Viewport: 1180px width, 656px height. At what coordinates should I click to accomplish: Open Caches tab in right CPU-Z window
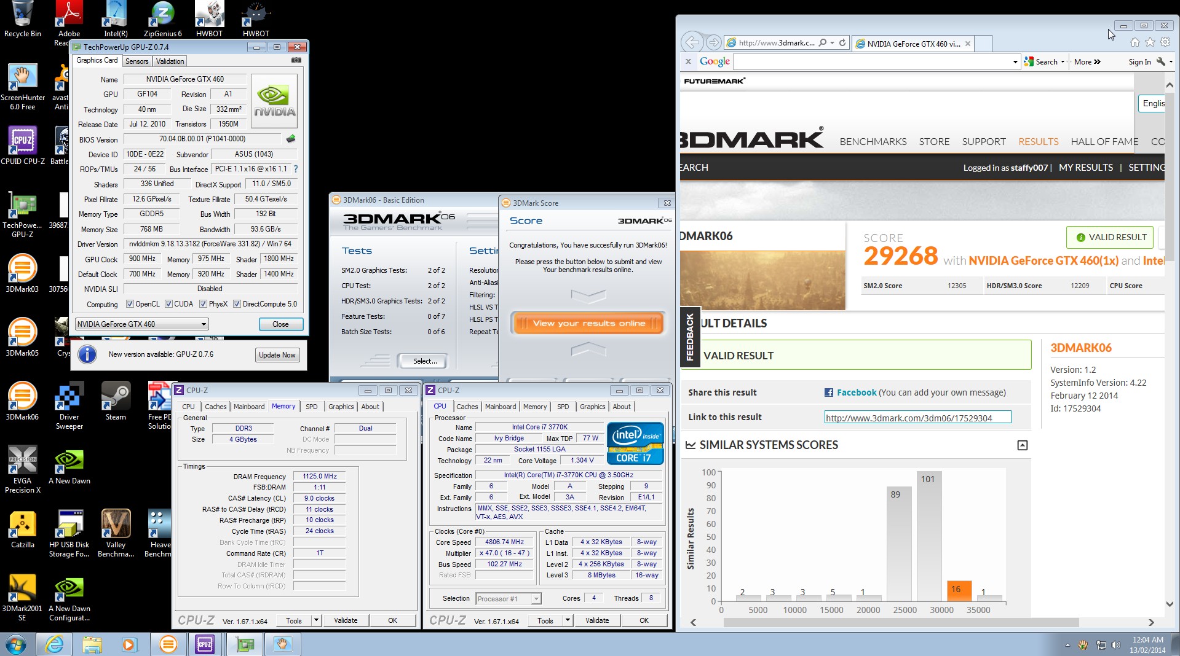(x=467, y=407)
